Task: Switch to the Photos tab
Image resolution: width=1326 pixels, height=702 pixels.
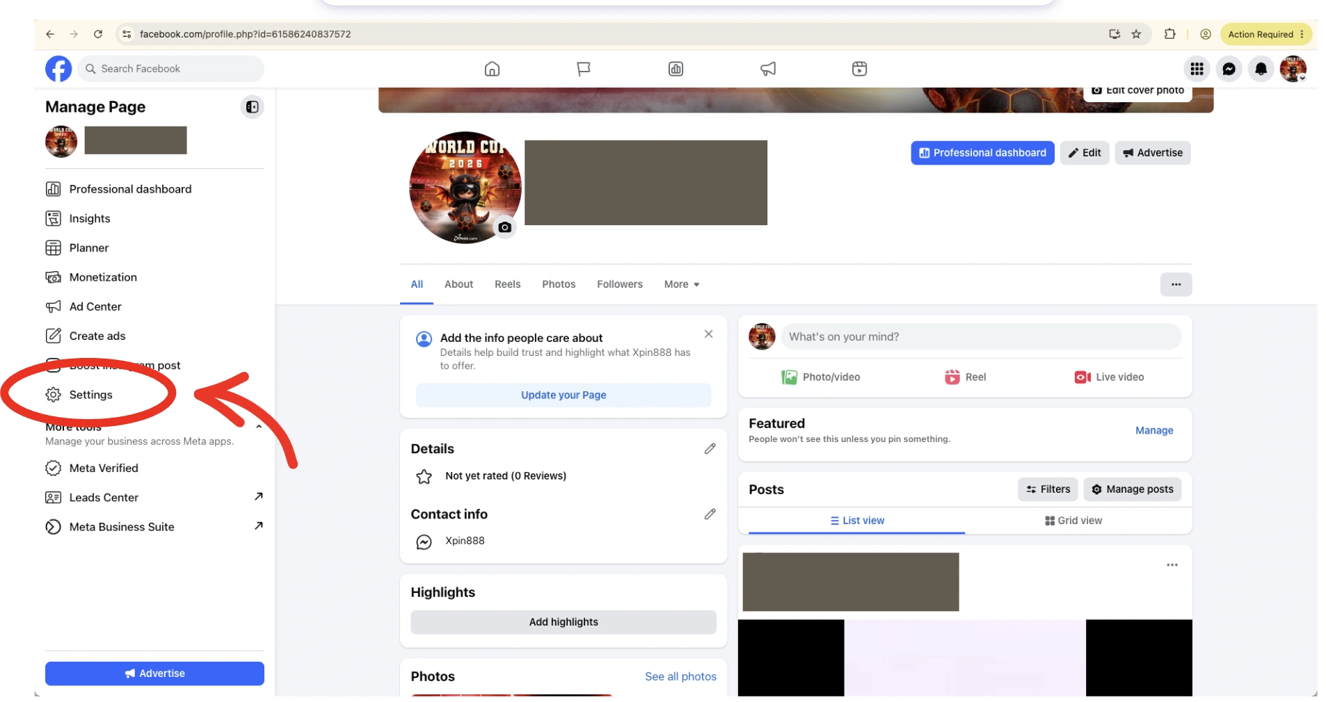Action: coord(559,284)
